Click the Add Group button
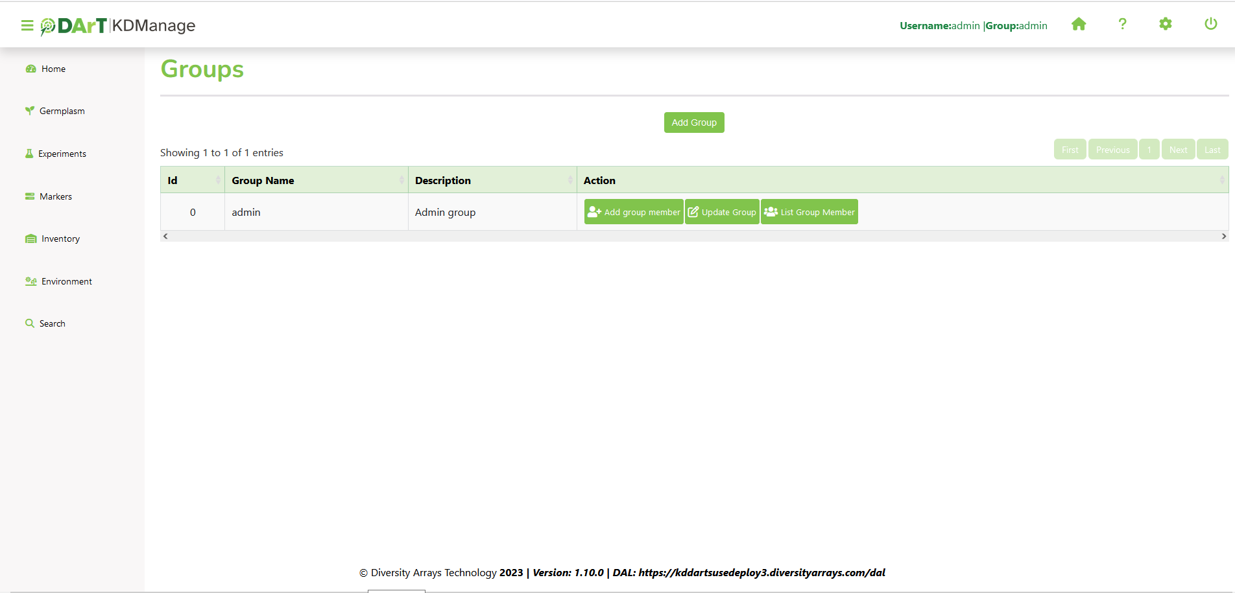Screen dimensions: 1235x593 [x=693, y=122]
